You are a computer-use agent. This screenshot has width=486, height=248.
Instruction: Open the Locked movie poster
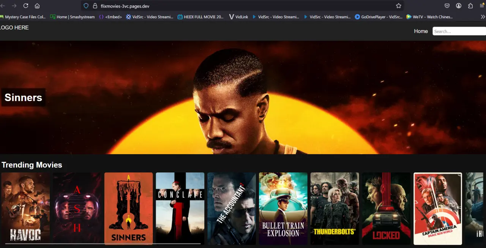pos(386,209)
